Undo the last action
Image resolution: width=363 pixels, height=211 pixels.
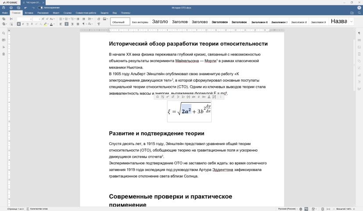(x=26, y=8)
